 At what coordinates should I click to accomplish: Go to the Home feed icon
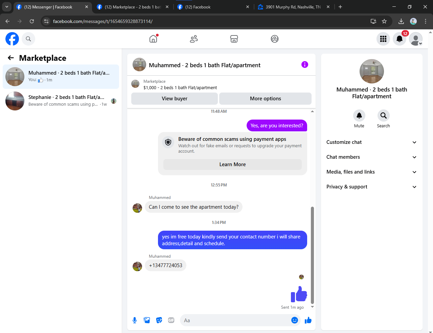(153, 39)
